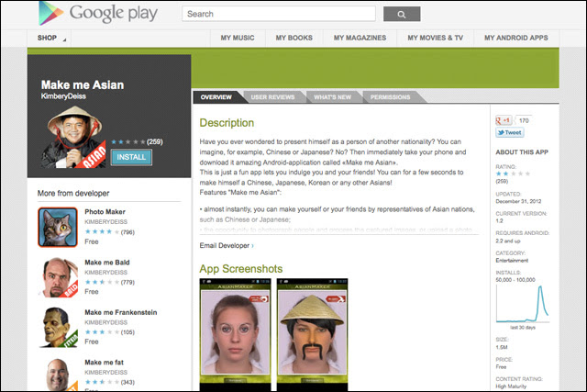
Task: Go to MY MOVIES & TV
Action: (x=435, y=38)
